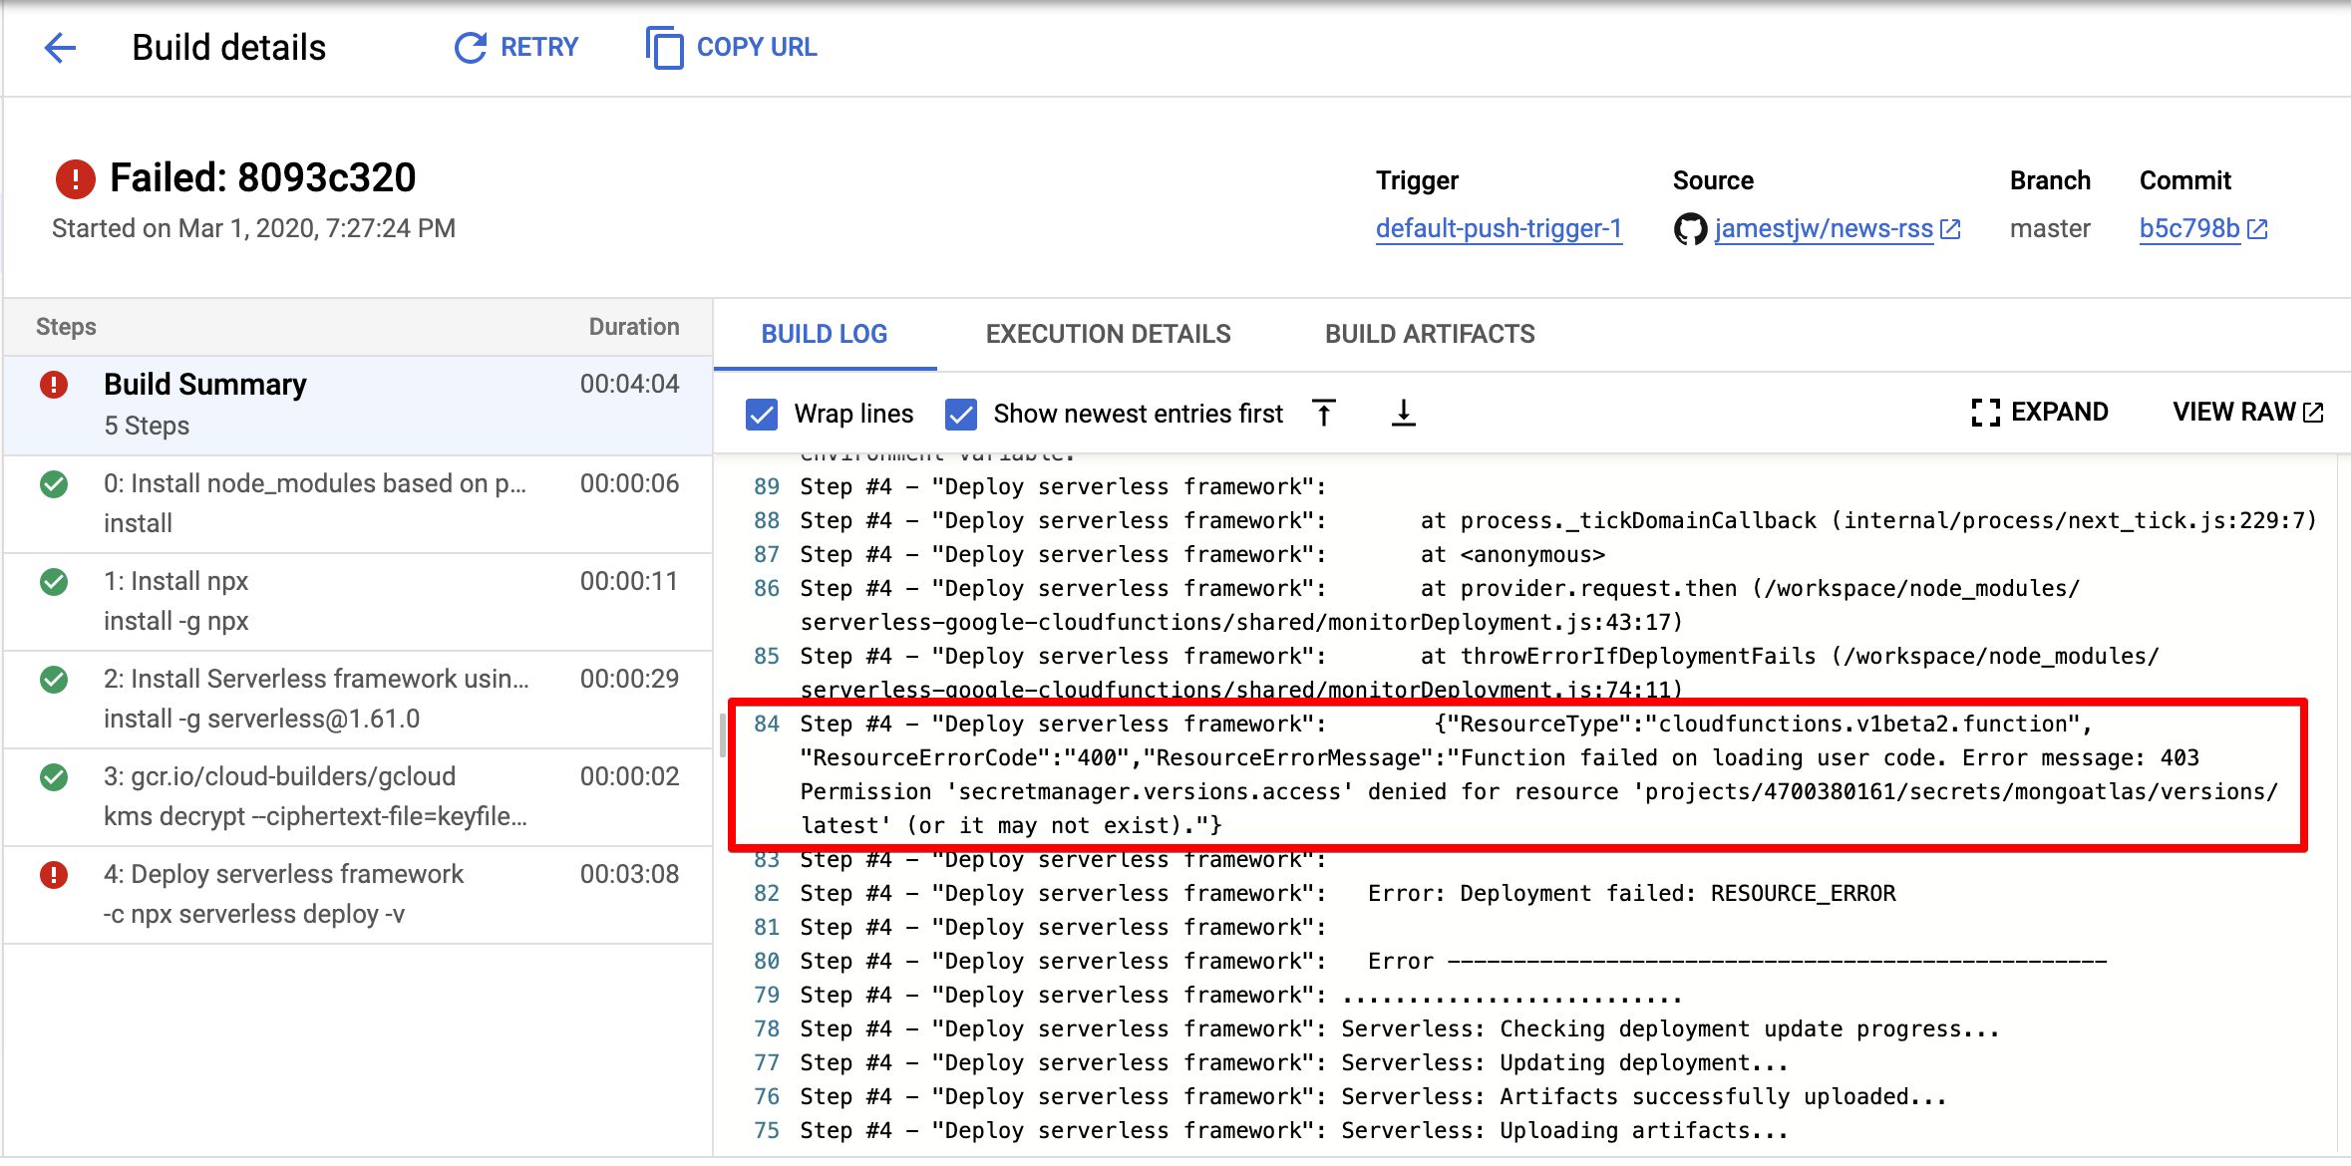Viewport: 2351px width, 1166px height.
Task: Select the Build Log tab
Action: point(824,334)
